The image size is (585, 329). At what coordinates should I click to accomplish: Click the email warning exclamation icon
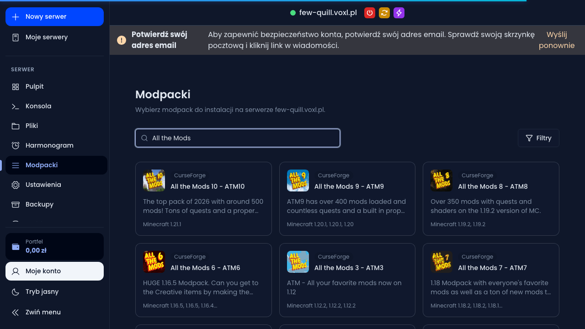(x=122, y=40)
